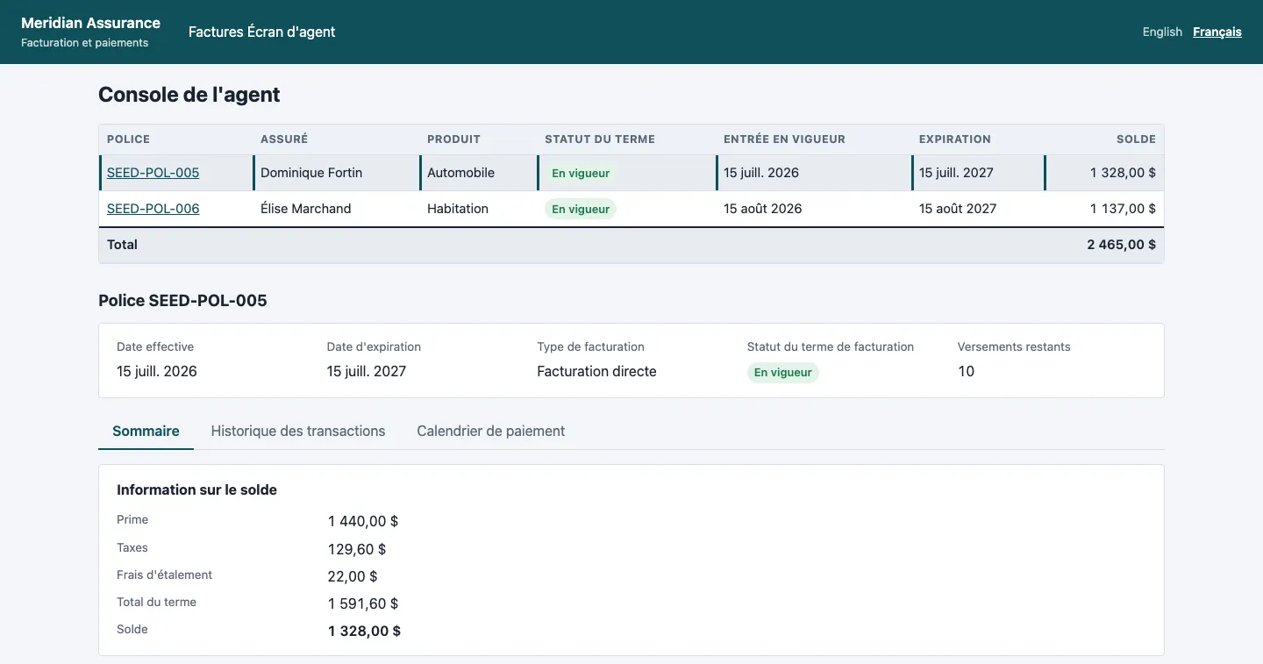Click the 2 465,00 $ total amount
Image resolution: width=1263 pixels, height=664 pixels.
click(x=1121, y=245)
